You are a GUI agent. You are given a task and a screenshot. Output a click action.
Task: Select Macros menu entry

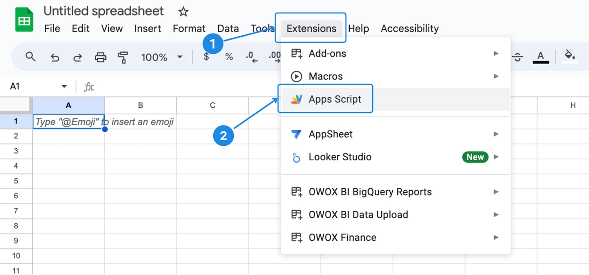[x=395, y=76]
